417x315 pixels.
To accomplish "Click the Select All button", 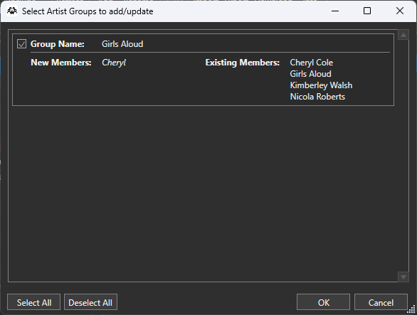I will (33, 302).
